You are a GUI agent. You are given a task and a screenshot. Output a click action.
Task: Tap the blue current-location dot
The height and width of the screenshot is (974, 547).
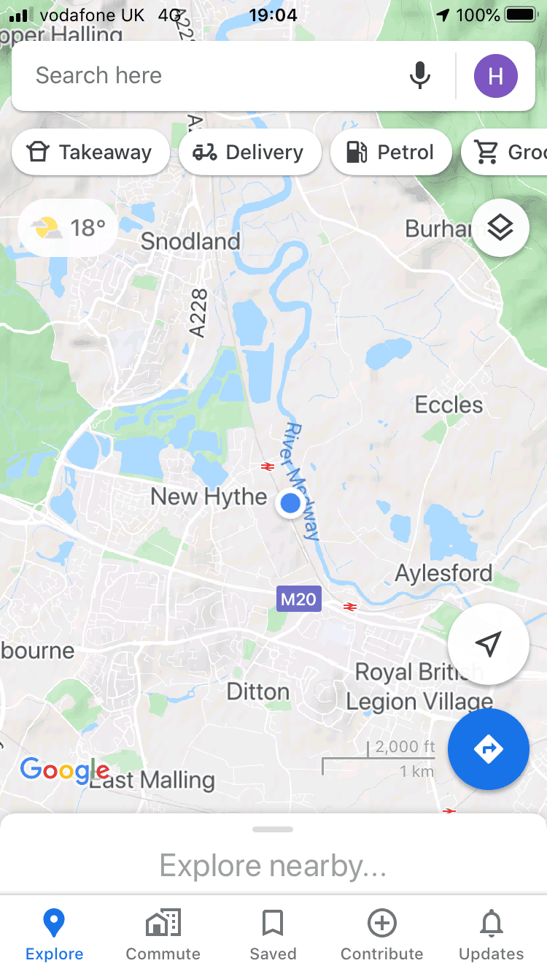(290, 503)
